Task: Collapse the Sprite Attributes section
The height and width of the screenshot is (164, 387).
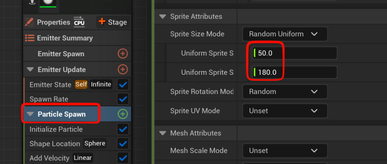Action: (x=163, y=17)
